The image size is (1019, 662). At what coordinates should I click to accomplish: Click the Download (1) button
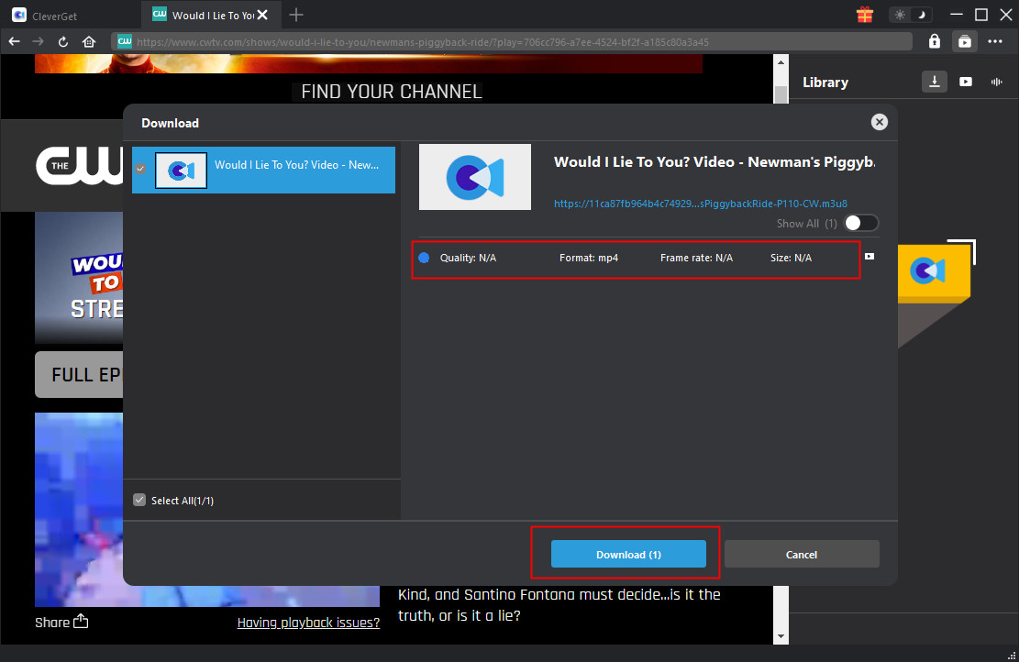point(628,554)
